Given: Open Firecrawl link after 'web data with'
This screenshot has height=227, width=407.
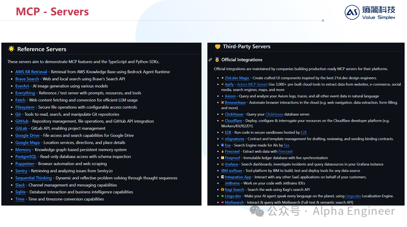Looking at the screenshot, I should pos(285,152).
